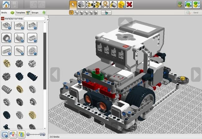Rotate the camera view left

pos(55,74)
